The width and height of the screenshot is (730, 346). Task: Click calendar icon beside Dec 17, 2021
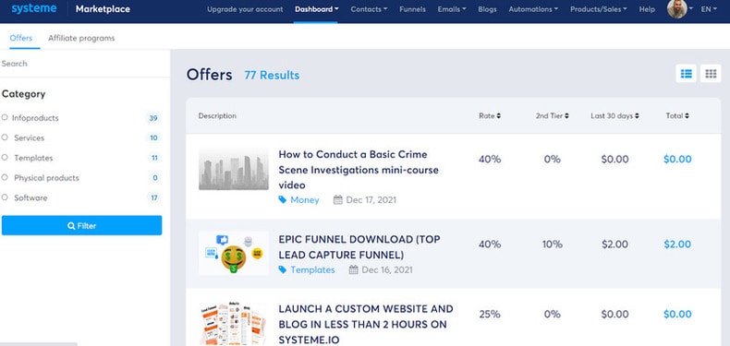[338, 200]
